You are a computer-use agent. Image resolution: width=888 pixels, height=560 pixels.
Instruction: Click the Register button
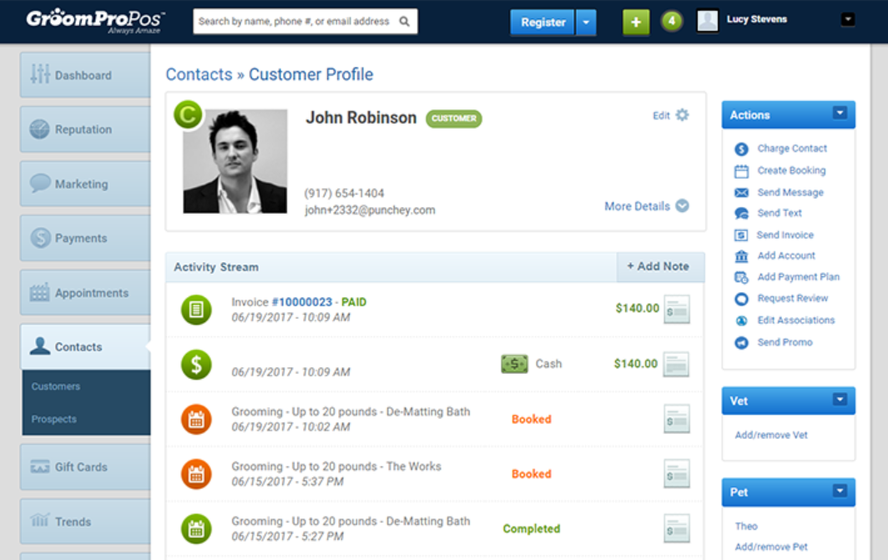pos(542,23)
